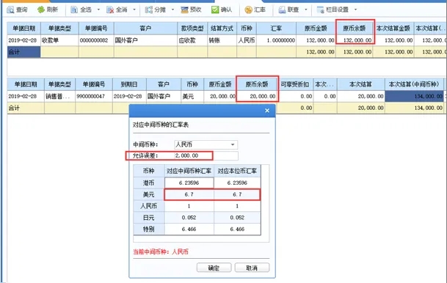
Task: Click the 查询 search toolbar icon
Action: click(10, 10)
